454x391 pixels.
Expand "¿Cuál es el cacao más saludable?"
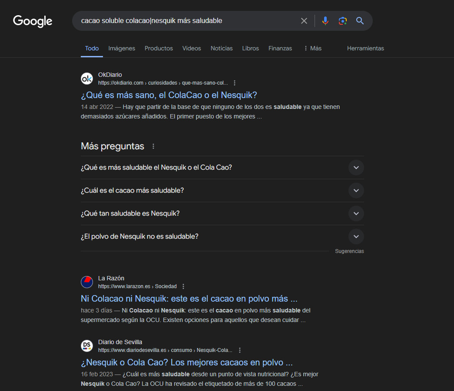(356, 191)
